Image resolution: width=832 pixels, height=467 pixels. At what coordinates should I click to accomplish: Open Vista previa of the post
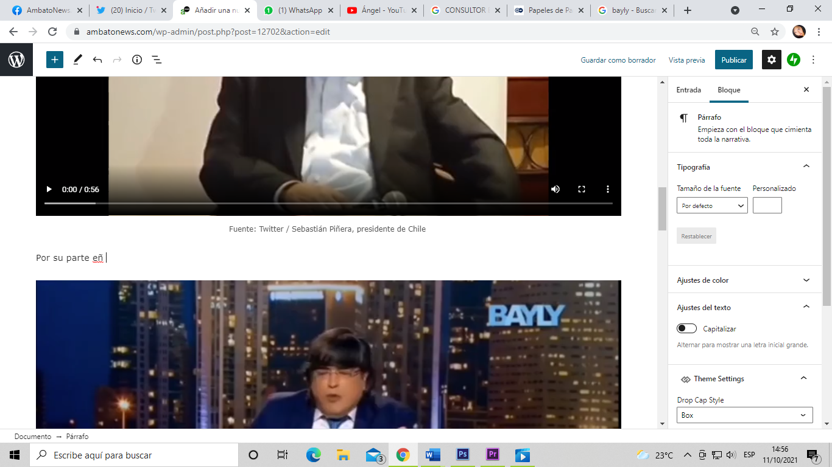point(686,60)
